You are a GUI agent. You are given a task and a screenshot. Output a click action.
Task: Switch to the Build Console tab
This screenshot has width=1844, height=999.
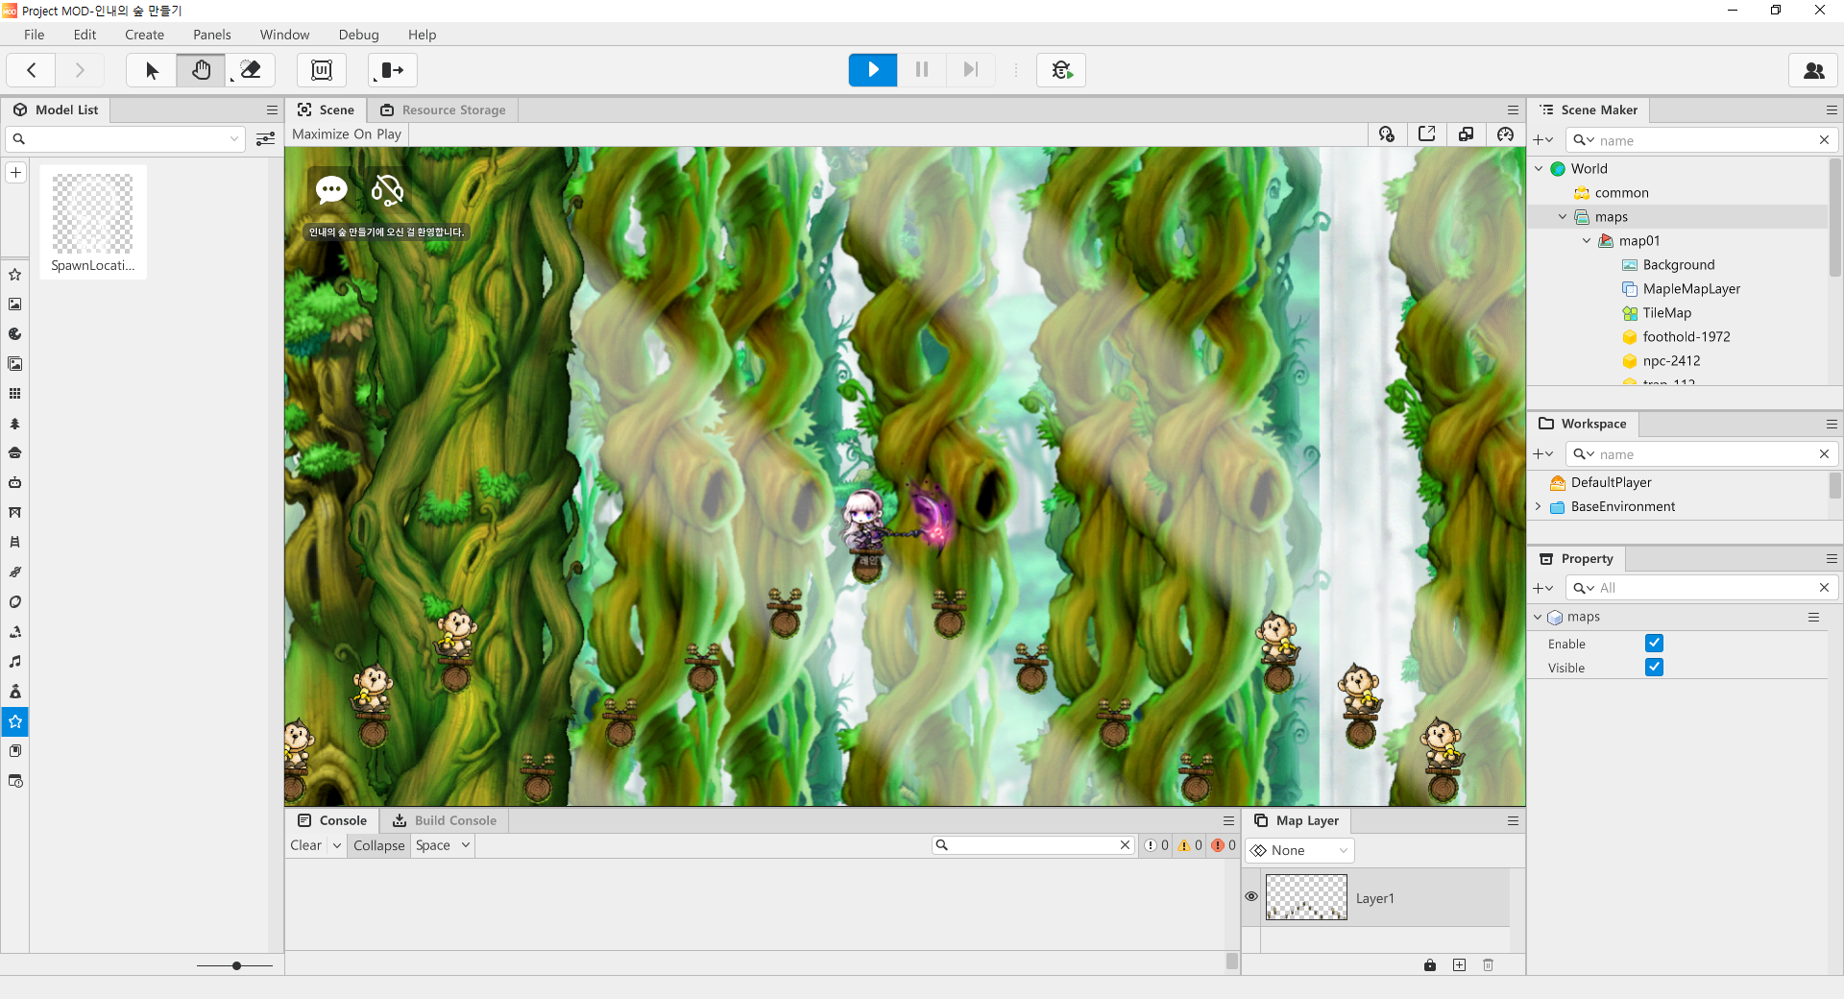pos(445,821)
